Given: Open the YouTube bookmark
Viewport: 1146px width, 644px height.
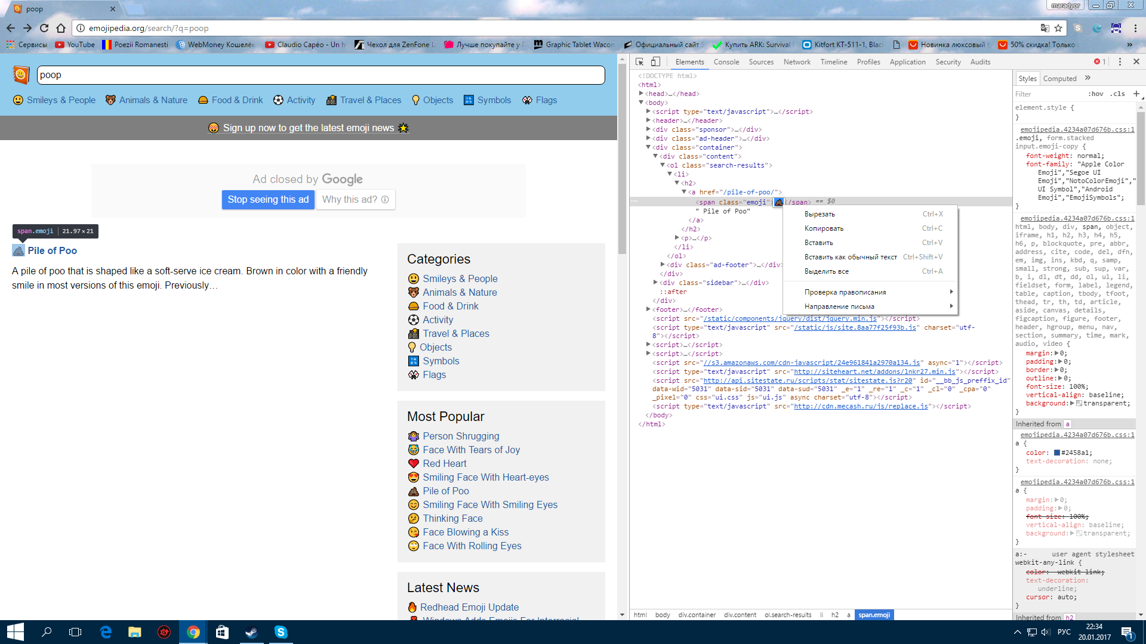Looking at the screenshot, I should [x=75, y=45].
